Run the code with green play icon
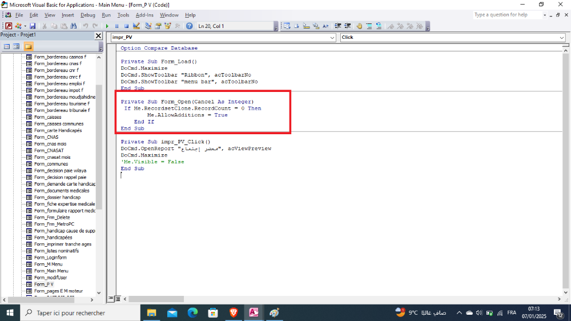This screenshot has height=321, width=571. coord(107,26)
